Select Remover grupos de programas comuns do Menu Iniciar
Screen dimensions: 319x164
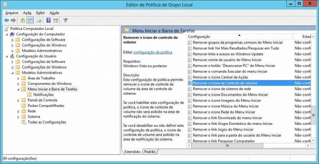(238, 42)
